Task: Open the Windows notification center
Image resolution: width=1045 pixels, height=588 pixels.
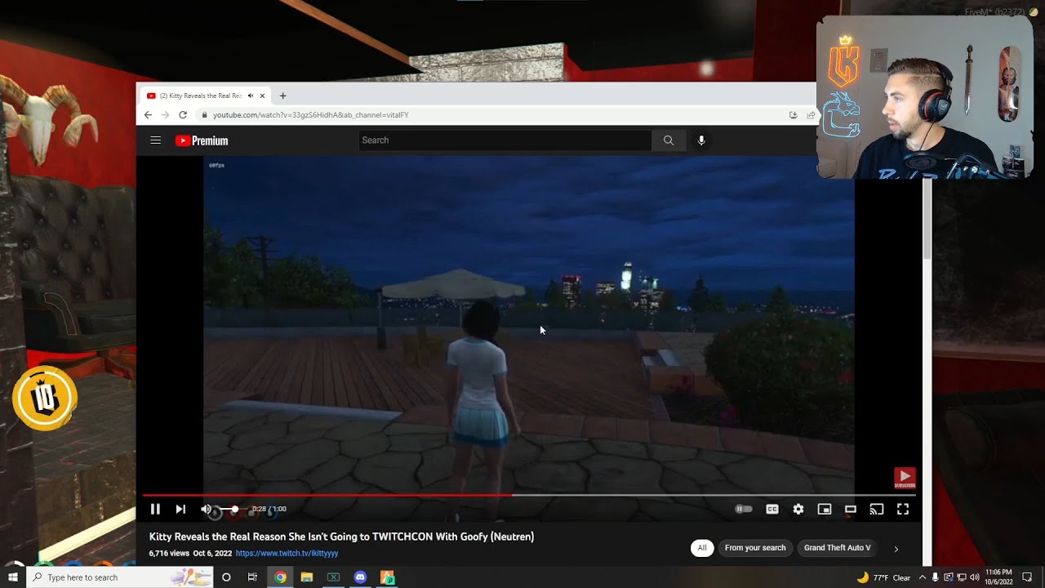Action: tap(1027, 577)
